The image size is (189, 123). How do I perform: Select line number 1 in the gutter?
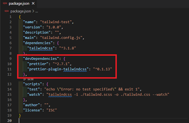click(10, 17)
